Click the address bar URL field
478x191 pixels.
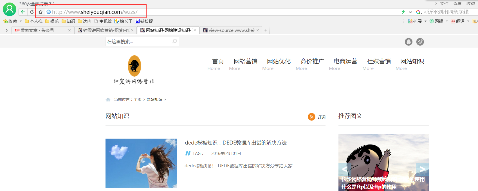222,12
